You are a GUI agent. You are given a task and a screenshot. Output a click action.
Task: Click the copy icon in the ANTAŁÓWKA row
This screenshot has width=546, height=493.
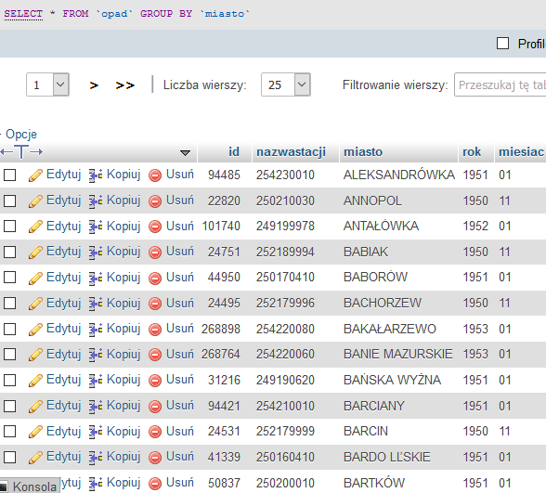(x=96, y=227)
